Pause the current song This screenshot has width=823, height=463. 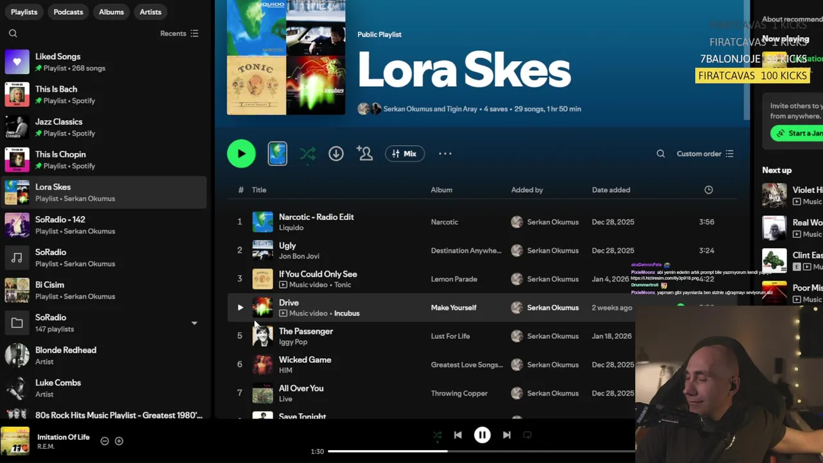coord(482,435)
